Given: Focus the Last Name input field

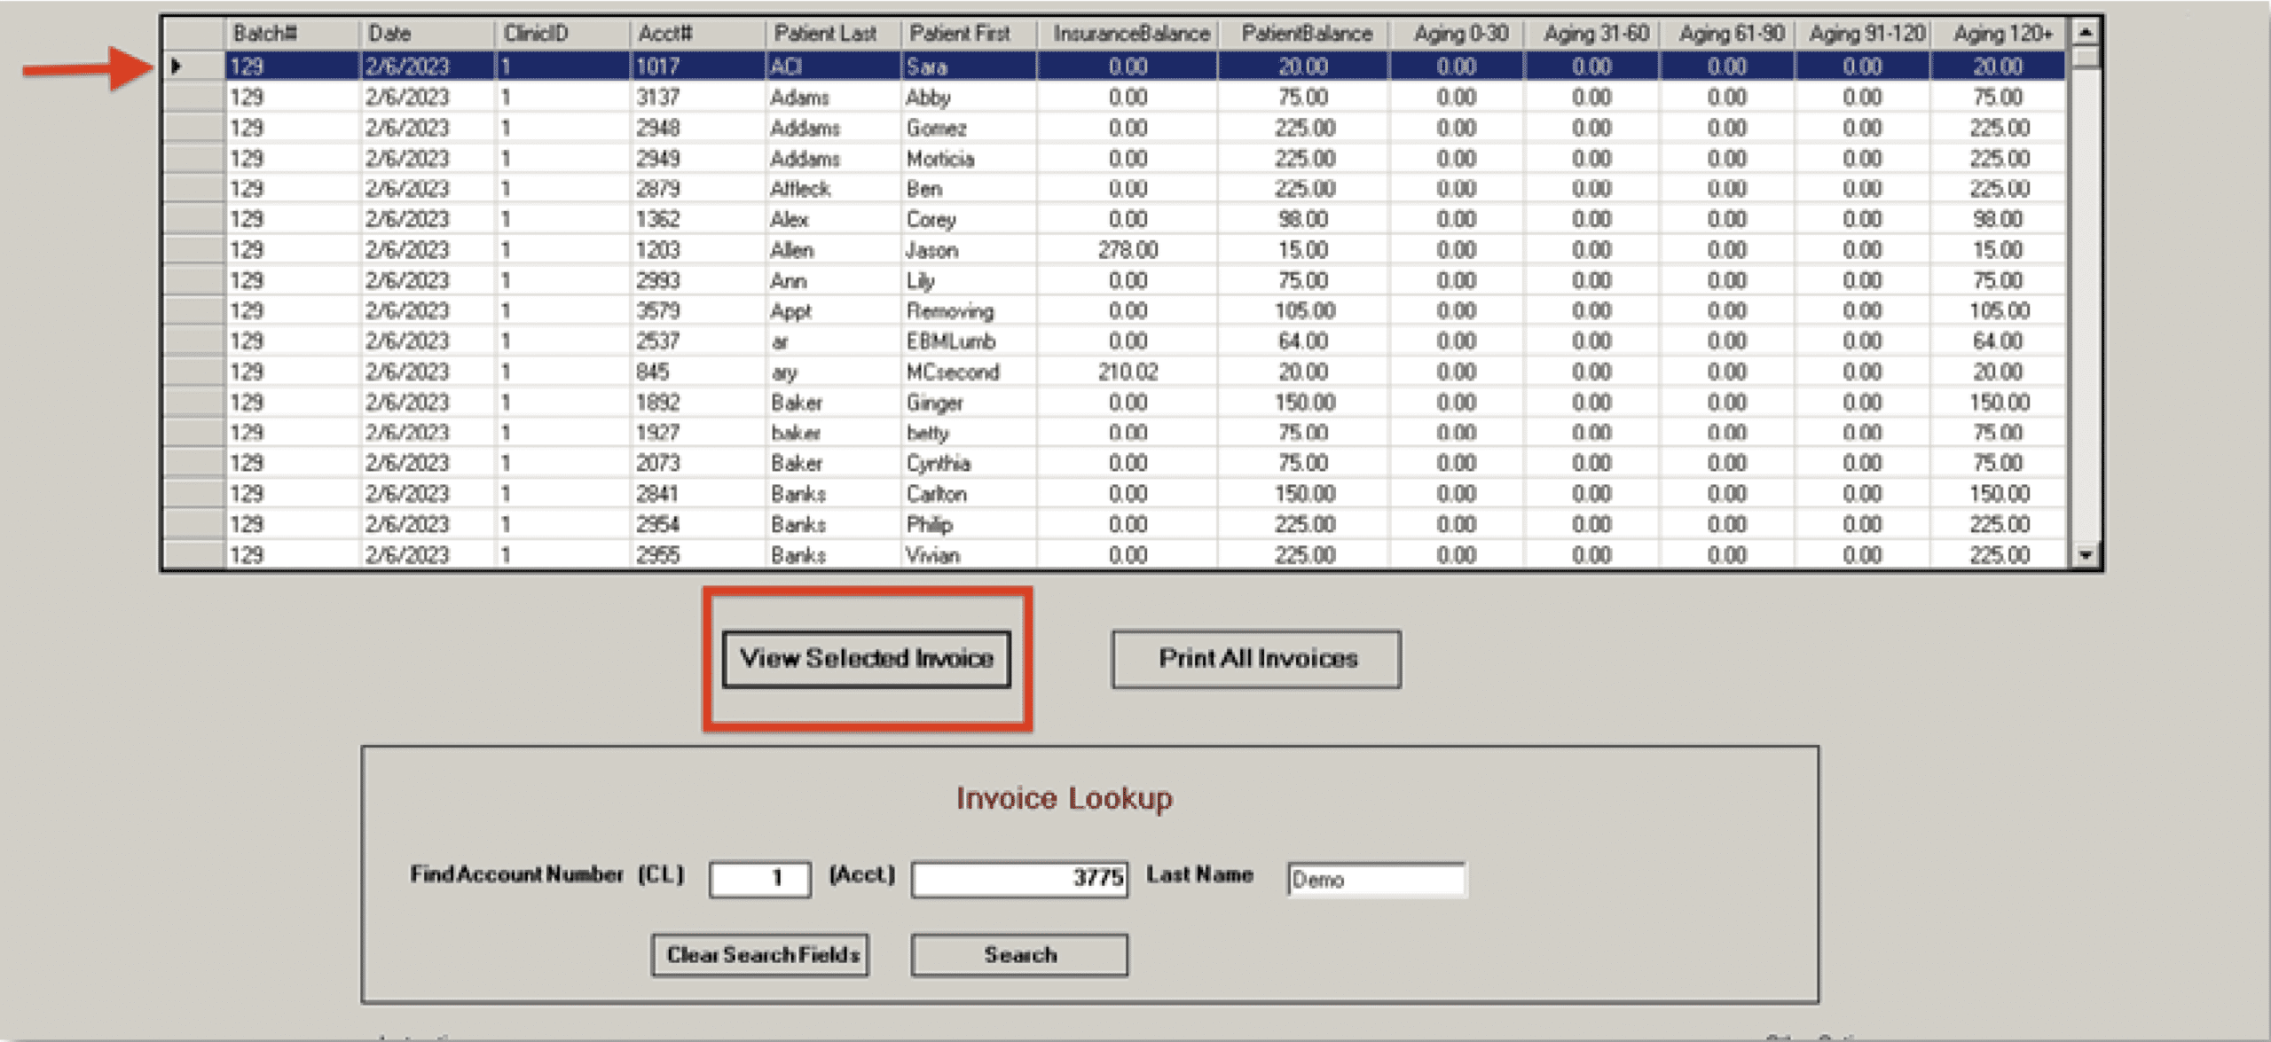Looking at the screenshot, I should (1376, 879).
